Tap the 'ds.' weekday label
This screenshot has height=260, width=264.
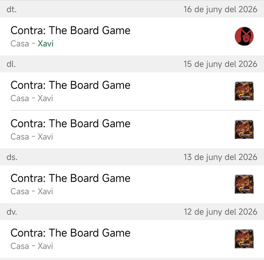pyautogui.click(x=12, y=157)
